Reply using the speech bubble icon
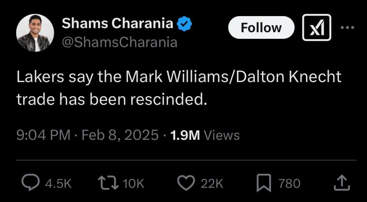The width and height of the screenshot is (367, 202). tap(30, 183)
